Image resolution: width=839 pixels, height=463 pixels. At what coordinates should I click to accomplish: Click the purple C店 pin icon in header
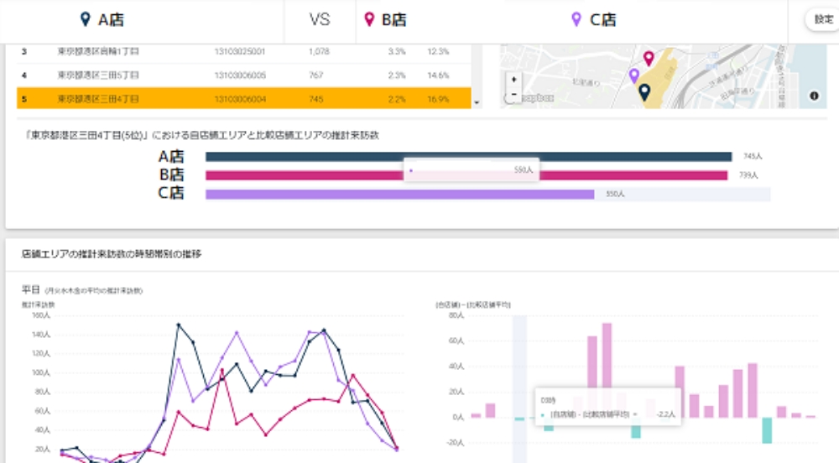[x=576, y=19]
